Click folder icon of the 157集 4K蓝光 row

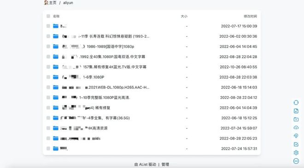(56, 67)
